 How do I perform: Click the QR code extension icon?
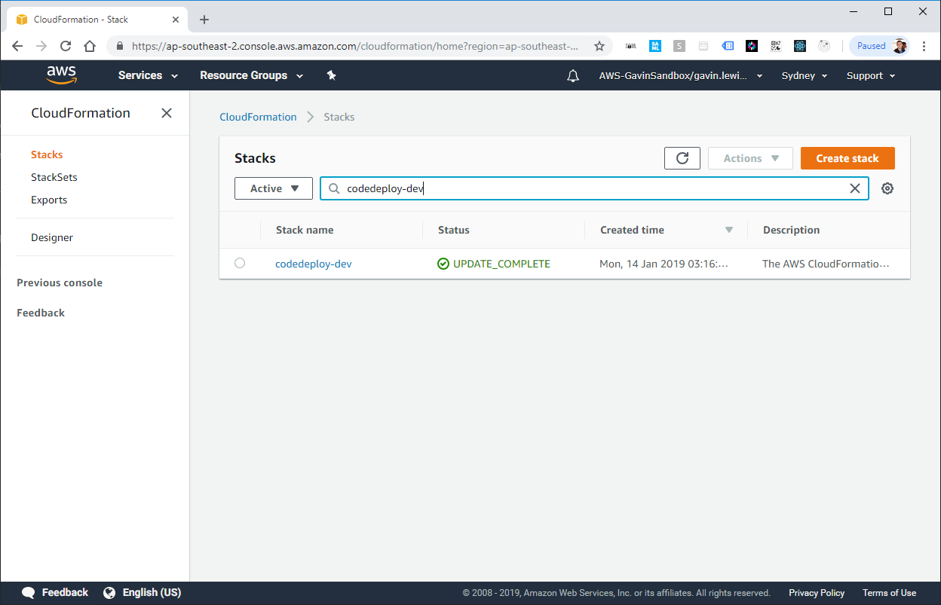(776, 46)
